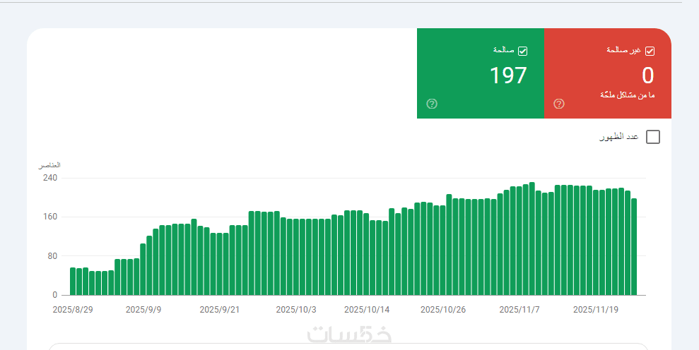Screen dimensions: 699x350
Task: Click the 2025/9/21 date axis label
Action: pos(219,310)
